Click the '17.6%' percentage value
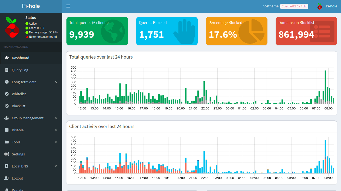Image resolution: width=341 pixels, height=191 pixels. pos(223,34)
